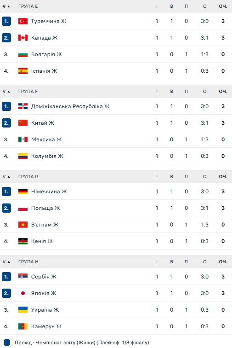Click the Turkey flag icon

(23, 21)
